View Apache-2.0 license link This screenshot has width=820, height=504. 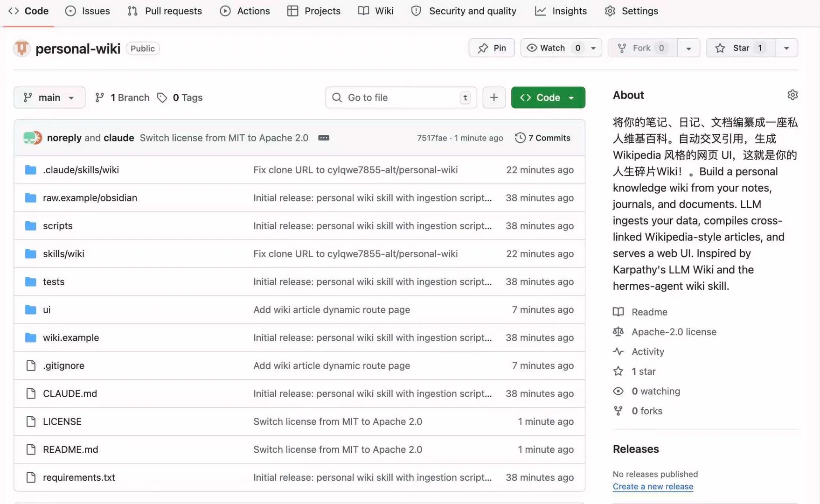[x=665, y=332]
